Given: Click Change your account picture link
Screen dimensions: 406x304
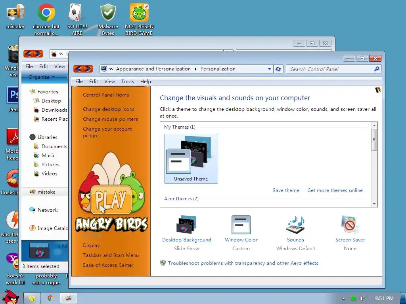Looking at the screenshot, I should point(107,132).
